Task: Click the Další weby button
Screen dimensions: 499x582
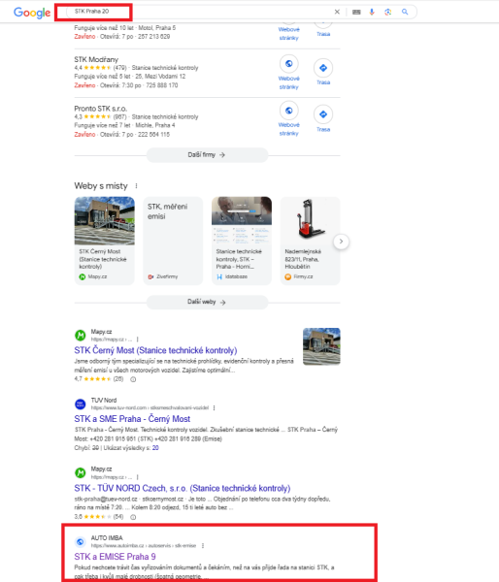Action: (x=207, y=302)
